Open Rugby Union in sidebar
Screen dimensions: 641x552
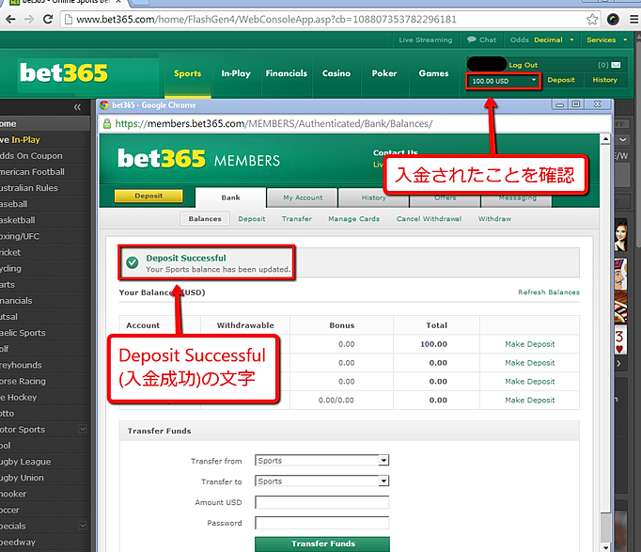coord(45,478)
